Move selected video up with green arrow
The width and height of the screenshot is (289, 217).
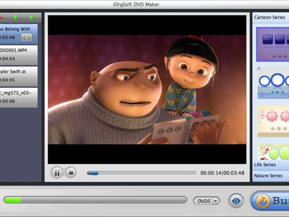click(15, 18)
